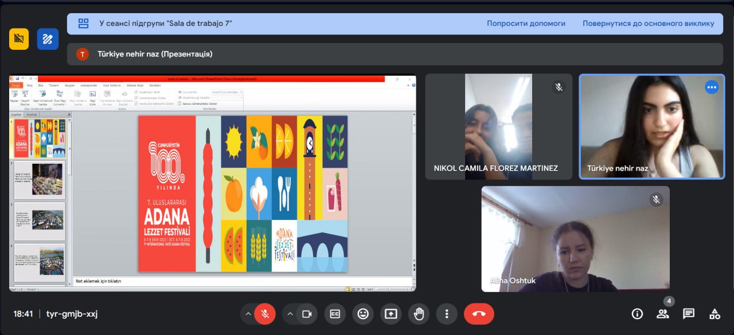Screen dimensions: 734x335
Task: Open the Özel Slayt Gösterisi dropdown
Action: 60,97
